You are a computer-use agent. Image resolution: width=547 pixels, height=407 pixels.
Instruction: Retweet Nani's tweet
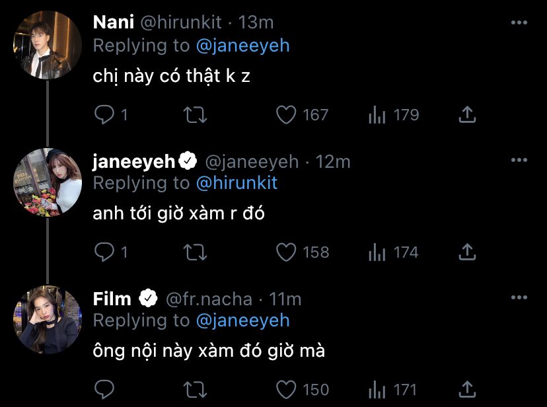click(x=195, y=115)
